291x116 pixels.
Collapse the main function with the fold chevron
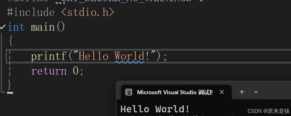coord(2,27)
